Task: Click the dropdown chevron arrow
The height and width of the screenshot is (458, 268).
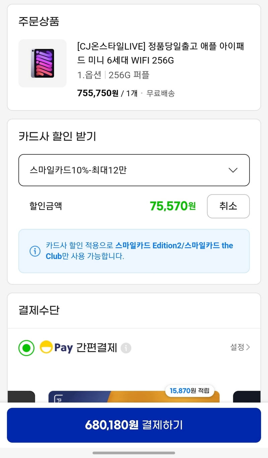Action: 233,170
